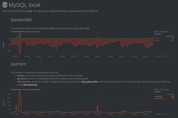The image size is (178, 118).
Task: Toggle the 'in' dimension in bandwidth legend
Action: 157,38
